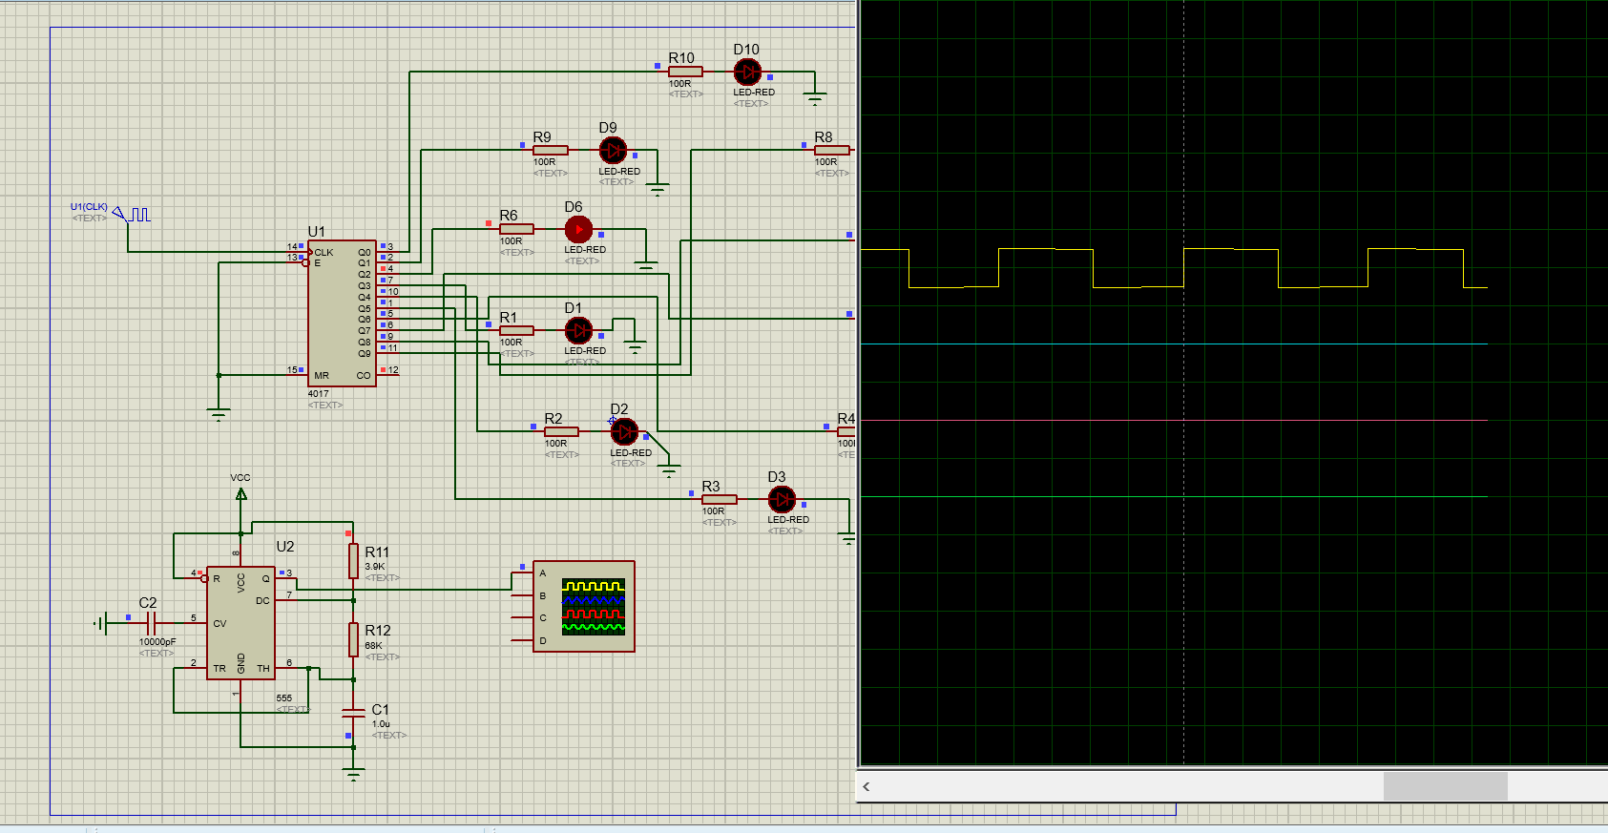1608x833 pixels.
Task: Click the green flat trace on scope
Action: 1174,496
